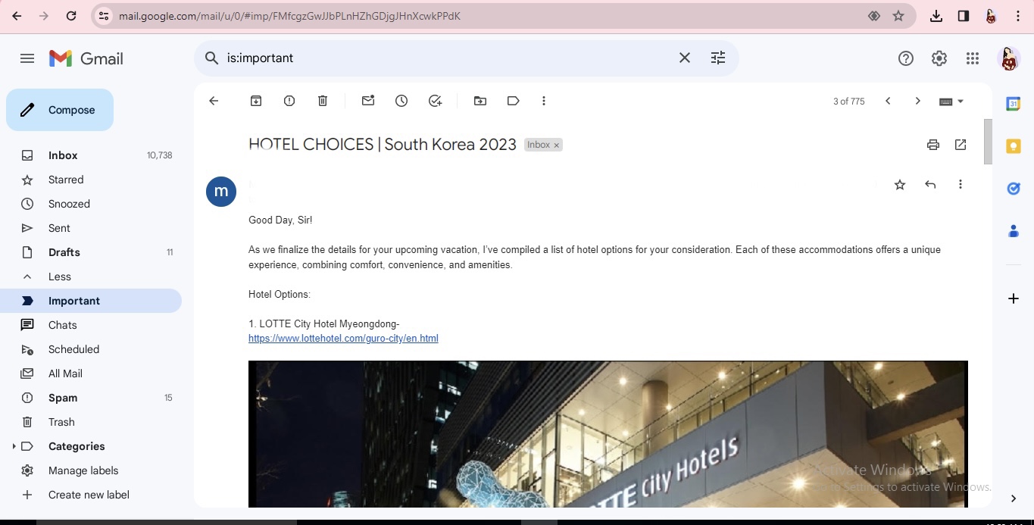Image resolution: width=1034 pixels, height=525 pixels.
Task: Open Google apps grid
Action: click(x=973, y=58)
